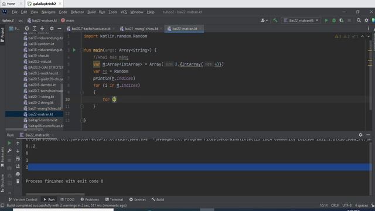375x211 pixels.
Task: Change CRLF line separator in status bar
Action: [x=335, y=206]
